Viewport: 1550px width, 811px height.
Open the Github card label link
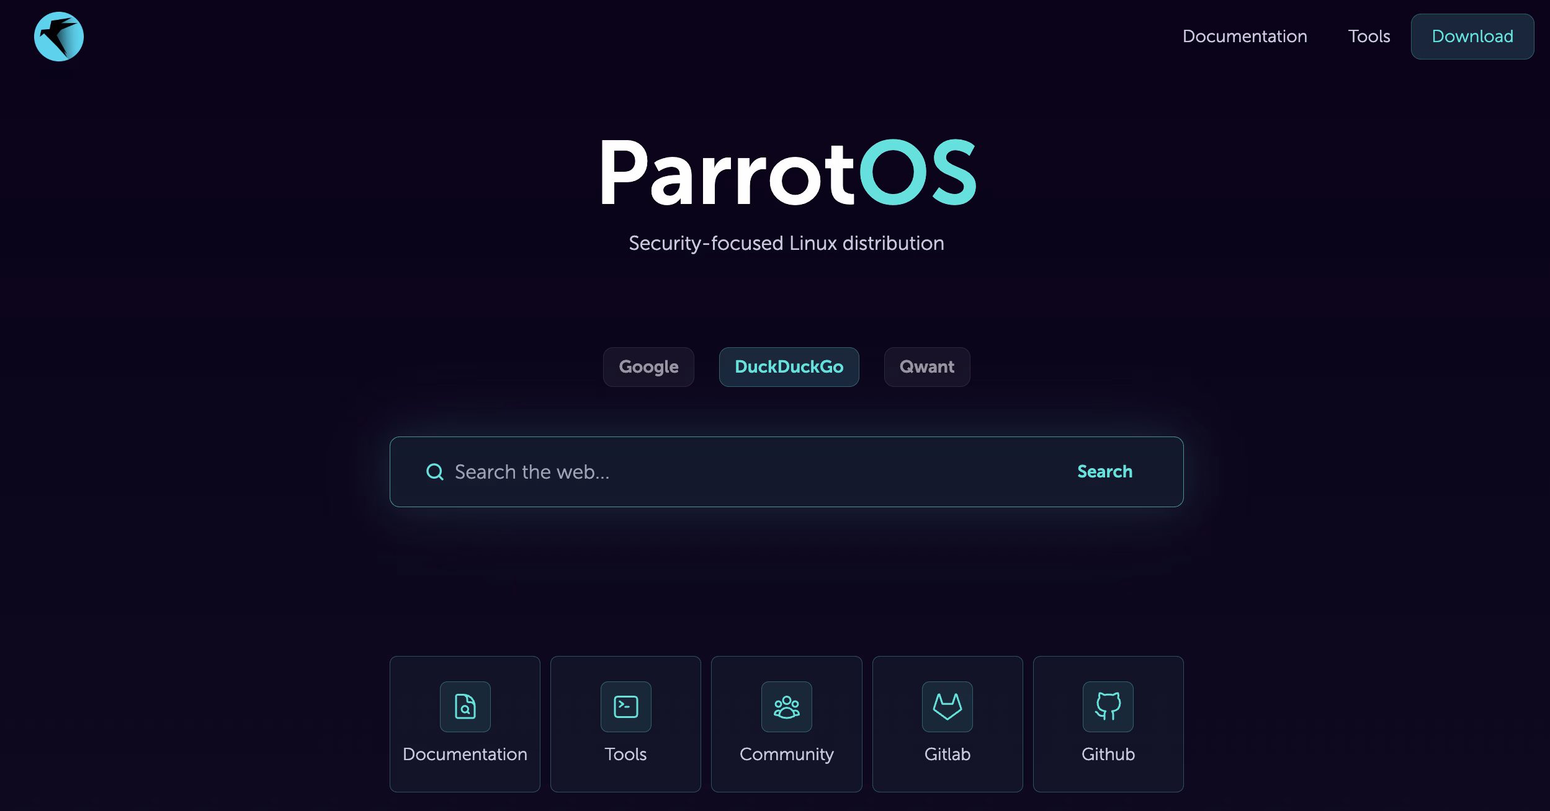pos(1108,755)
